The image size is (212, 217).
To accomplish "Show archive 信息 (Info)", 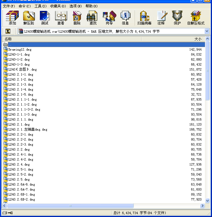I will 125,18.
